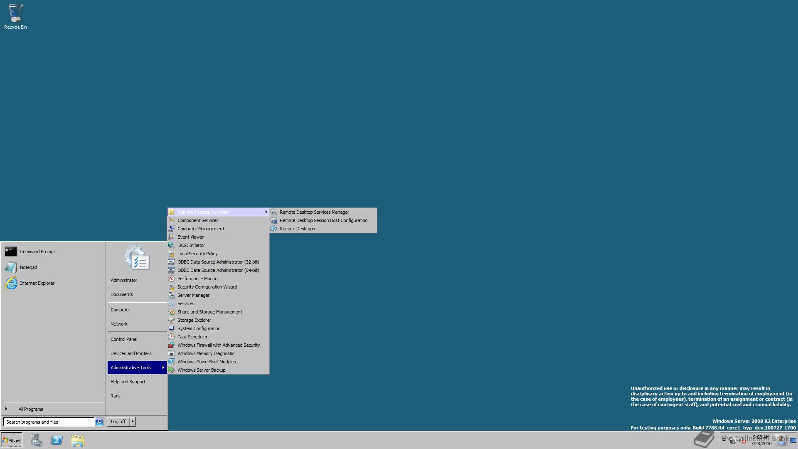
Task: Click the Task Scheduler clock icon
Action: [x=171, y=337]
